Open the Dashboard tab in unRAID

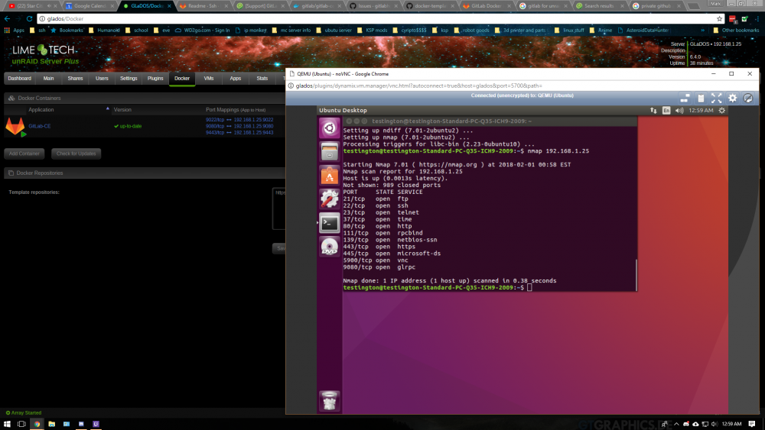[20, 79]
